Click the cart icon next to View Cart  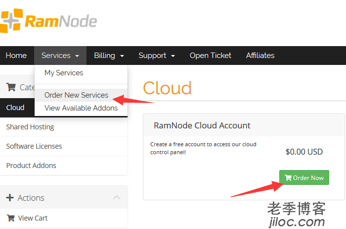coord(10,218)
